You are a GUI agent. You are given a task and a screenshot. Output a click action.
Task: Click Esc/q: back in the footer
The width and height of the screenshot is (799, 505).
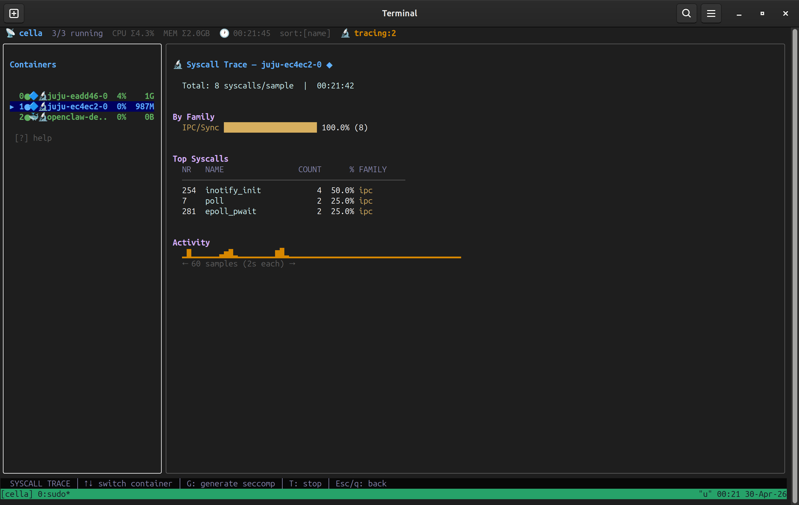point(361,483)
